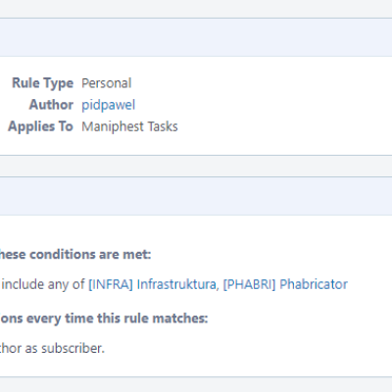Click the gray area below the subscriber text
The image size is (392, 392).
point(196,385)
